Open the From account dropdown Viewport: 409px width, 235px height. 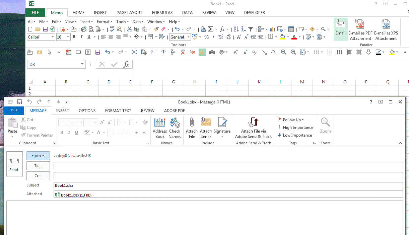coord(38,155)
